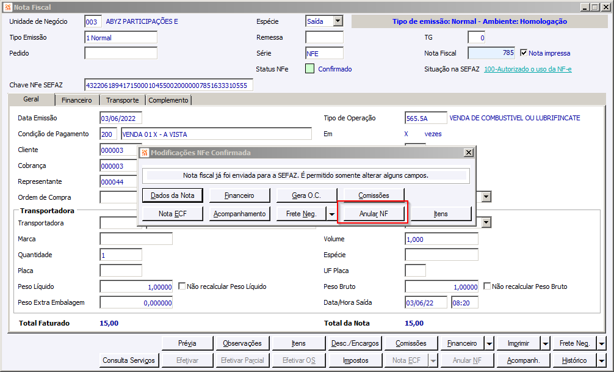Click the Acompanh. button
614x372 pixels.
click(x=523, y=360)
